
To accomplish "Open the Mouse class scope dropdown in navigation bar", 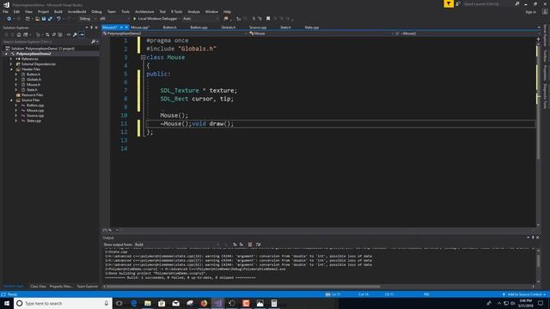I will 321,33.
